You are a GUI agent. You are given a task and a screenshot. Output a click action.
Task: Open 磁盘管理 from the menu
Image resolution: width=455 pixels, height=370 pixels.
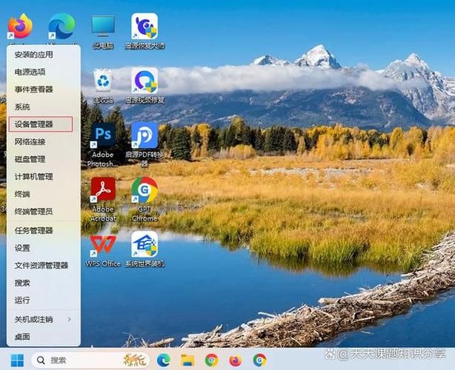pyautogui.click(x=44, y=159)
